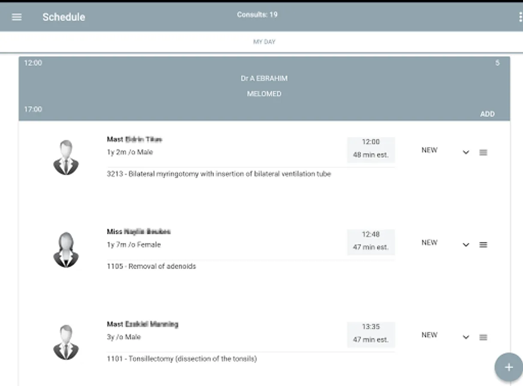
Task: Click ADD in the Dr A Ebrahim header
Action: coord(487,114)
